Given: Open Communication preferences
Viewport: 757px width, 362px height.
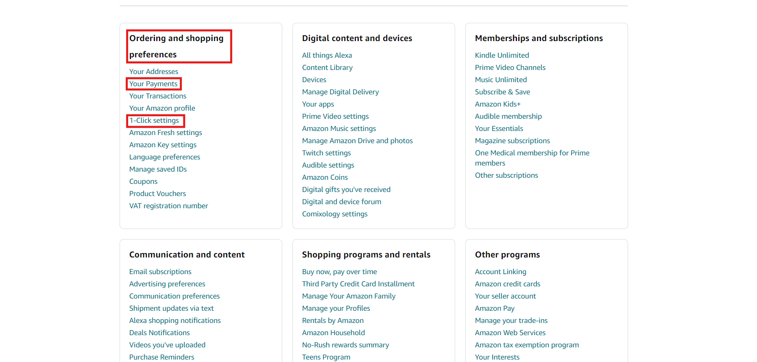Looking at the screenshot, I should 175,296.
